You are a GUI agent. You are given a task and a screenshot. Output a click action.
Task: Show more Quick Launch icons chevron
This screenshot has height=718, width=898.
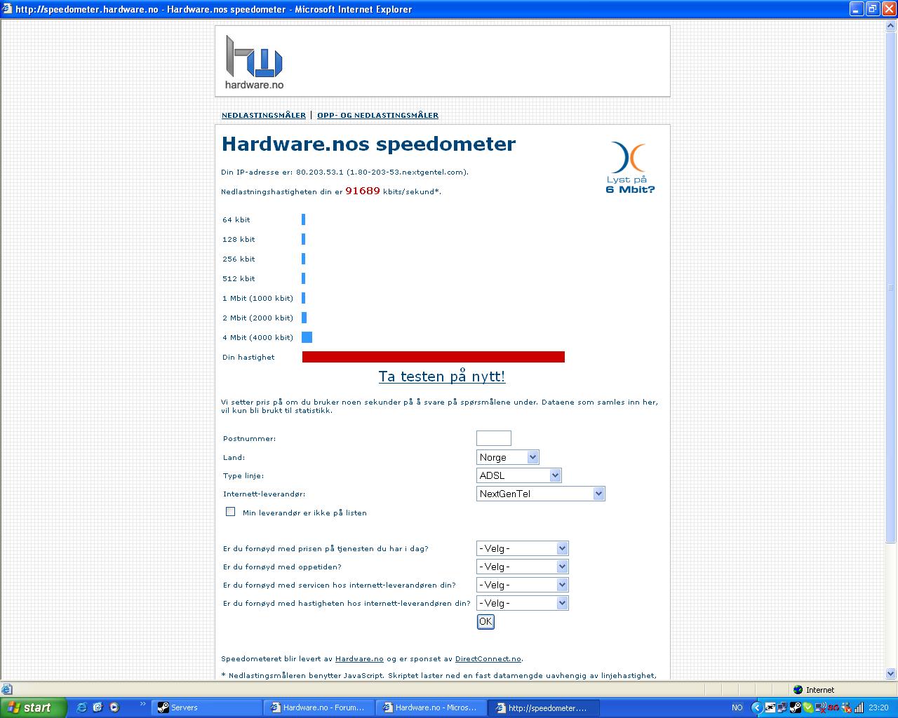point(143,704)
